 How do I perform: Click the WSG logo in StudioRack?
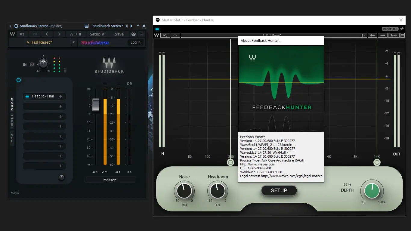(15, 193)
